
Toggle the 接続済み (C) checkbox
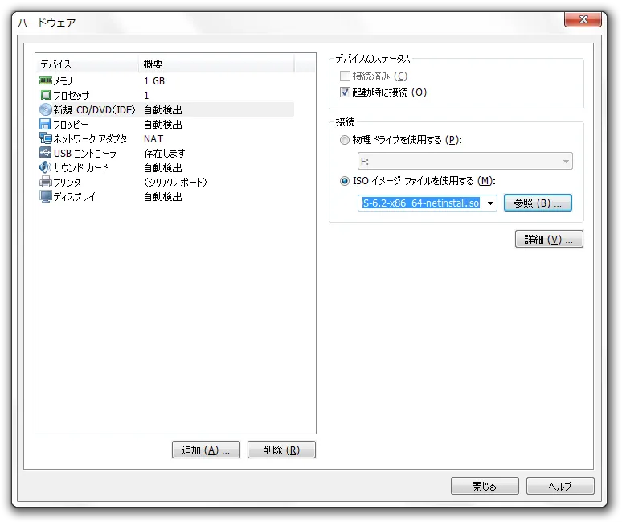click(x=345, y=76)
